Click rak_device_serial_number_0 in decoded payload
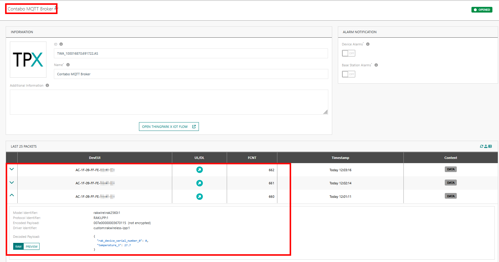 point(120,241)
